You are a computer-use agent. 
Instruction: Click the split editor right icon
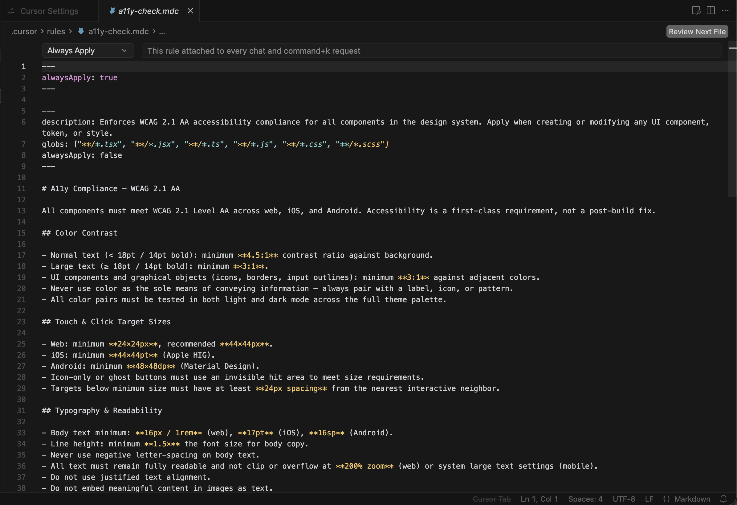(x=711, y=10)
